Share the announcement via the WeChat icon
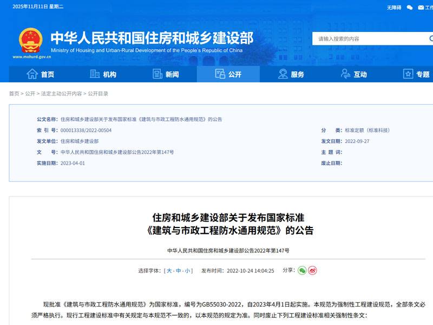Image resolution: width=433 pixels, height=325 pixels. tap(302, 271)
